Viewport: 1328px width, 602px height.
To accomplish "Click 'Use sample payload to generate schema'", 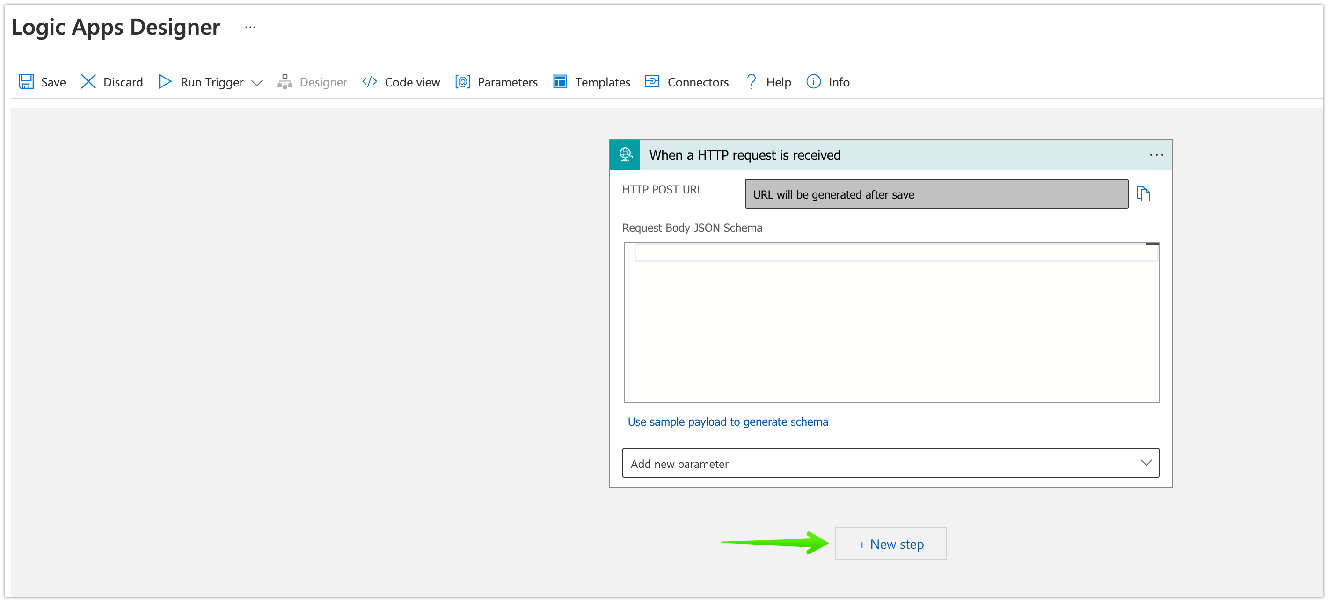I will (x=728, y=422).
